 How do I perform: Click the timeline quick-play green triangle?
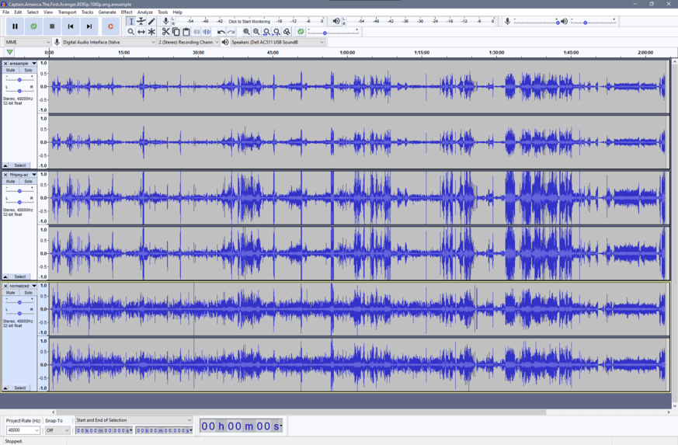[x=9, y=52]
